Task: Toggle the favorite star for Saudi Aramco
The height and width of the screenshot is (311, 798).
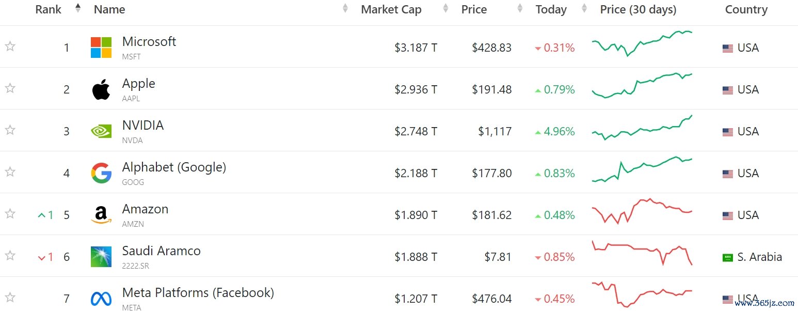Action: (x=10, y=256)
